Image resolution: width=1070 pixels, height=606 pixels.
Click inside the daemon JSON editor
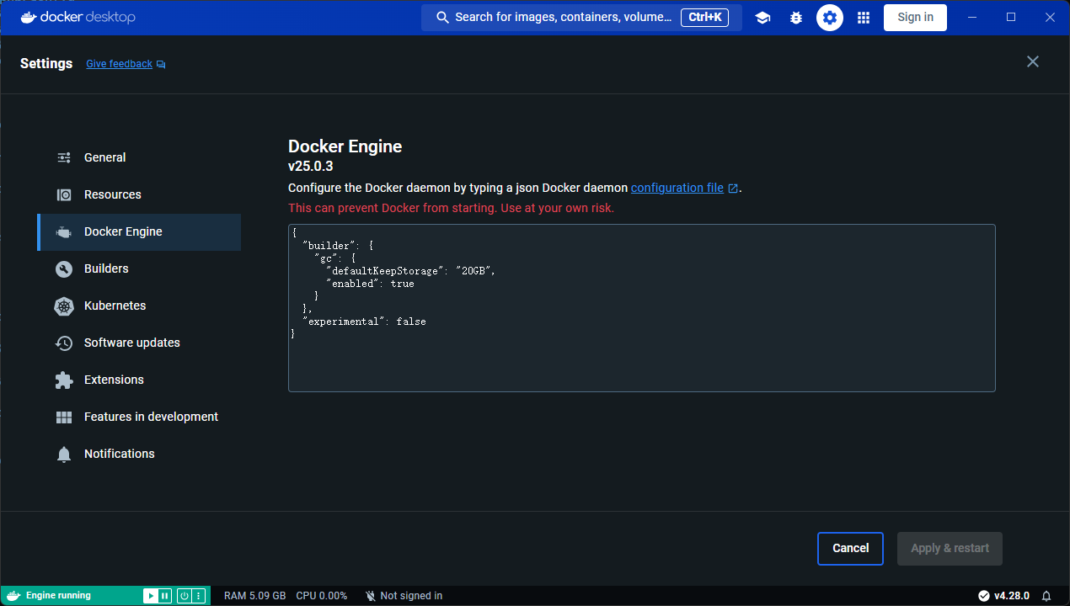(641, 307)
